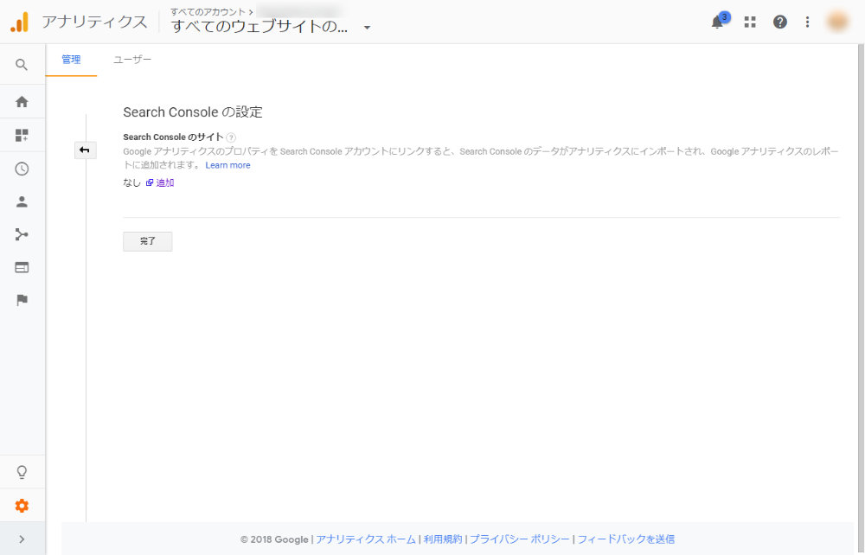Open Behavior page icon
The width and height of the screenshot is (865, 555).
click(22, 268)
